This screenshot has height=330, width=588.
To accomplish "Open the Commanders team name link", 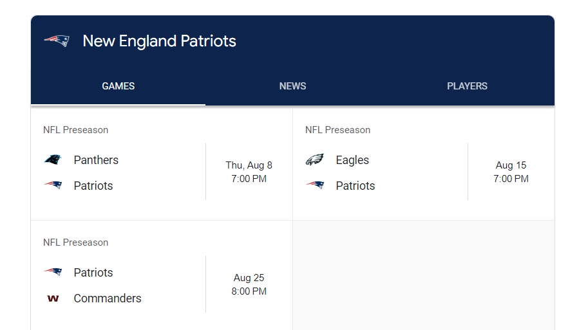I will 108,298.
